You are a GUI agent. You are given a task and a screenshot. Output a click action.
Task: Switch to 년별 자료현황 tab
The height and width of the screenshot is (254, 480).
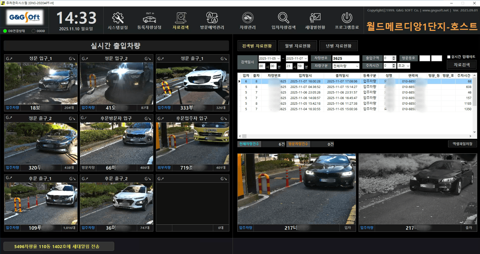[339, 46]
